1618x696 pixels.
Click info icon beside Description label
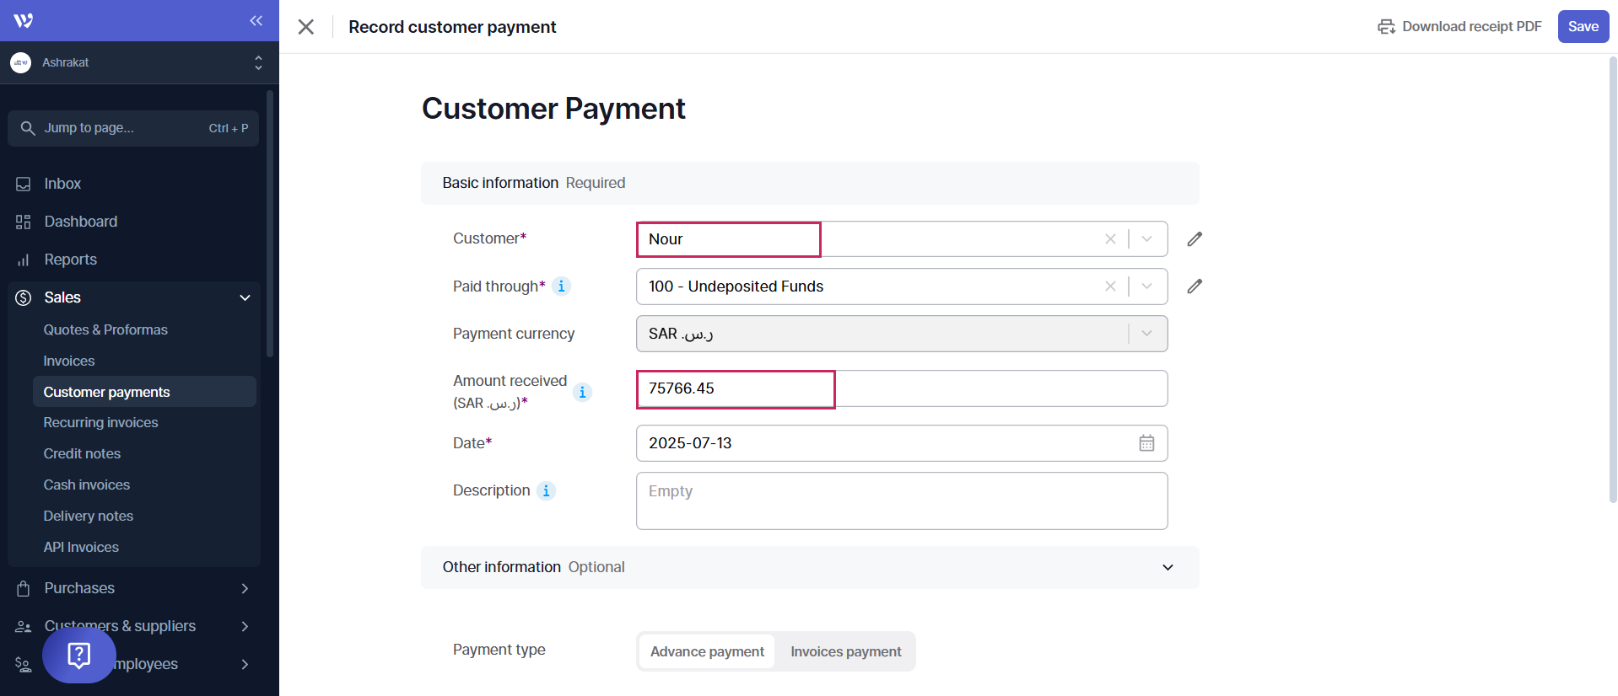point(546,490)
